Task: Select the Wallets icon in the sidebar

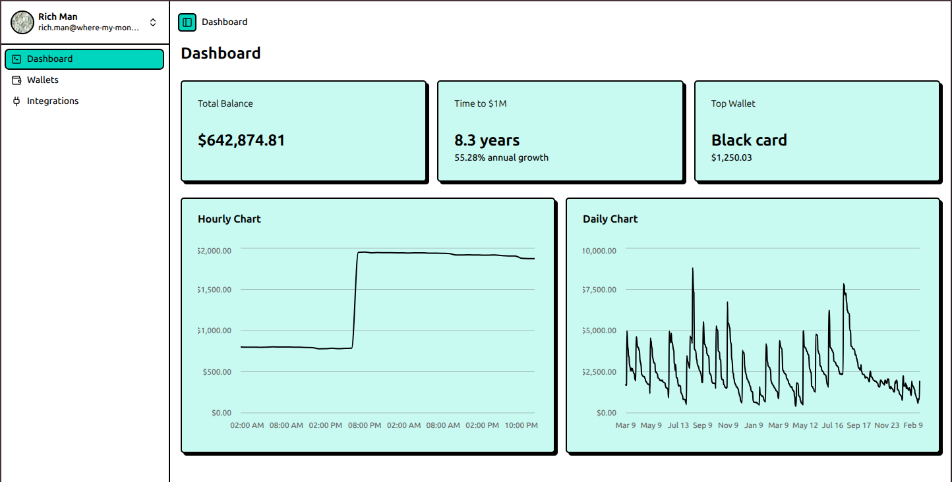Action: point(16,80)
